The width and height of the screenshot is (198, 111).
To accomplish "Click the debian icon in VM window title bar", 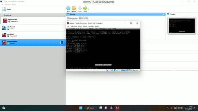I will 68,23.
